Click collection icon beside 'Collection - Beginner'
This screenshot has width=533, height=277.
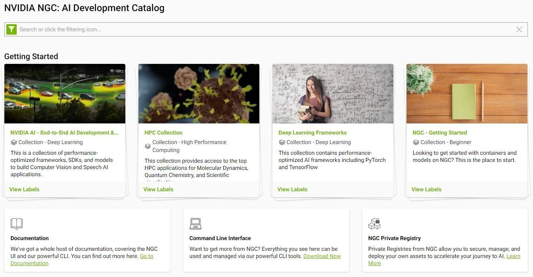tap(416, 142)
